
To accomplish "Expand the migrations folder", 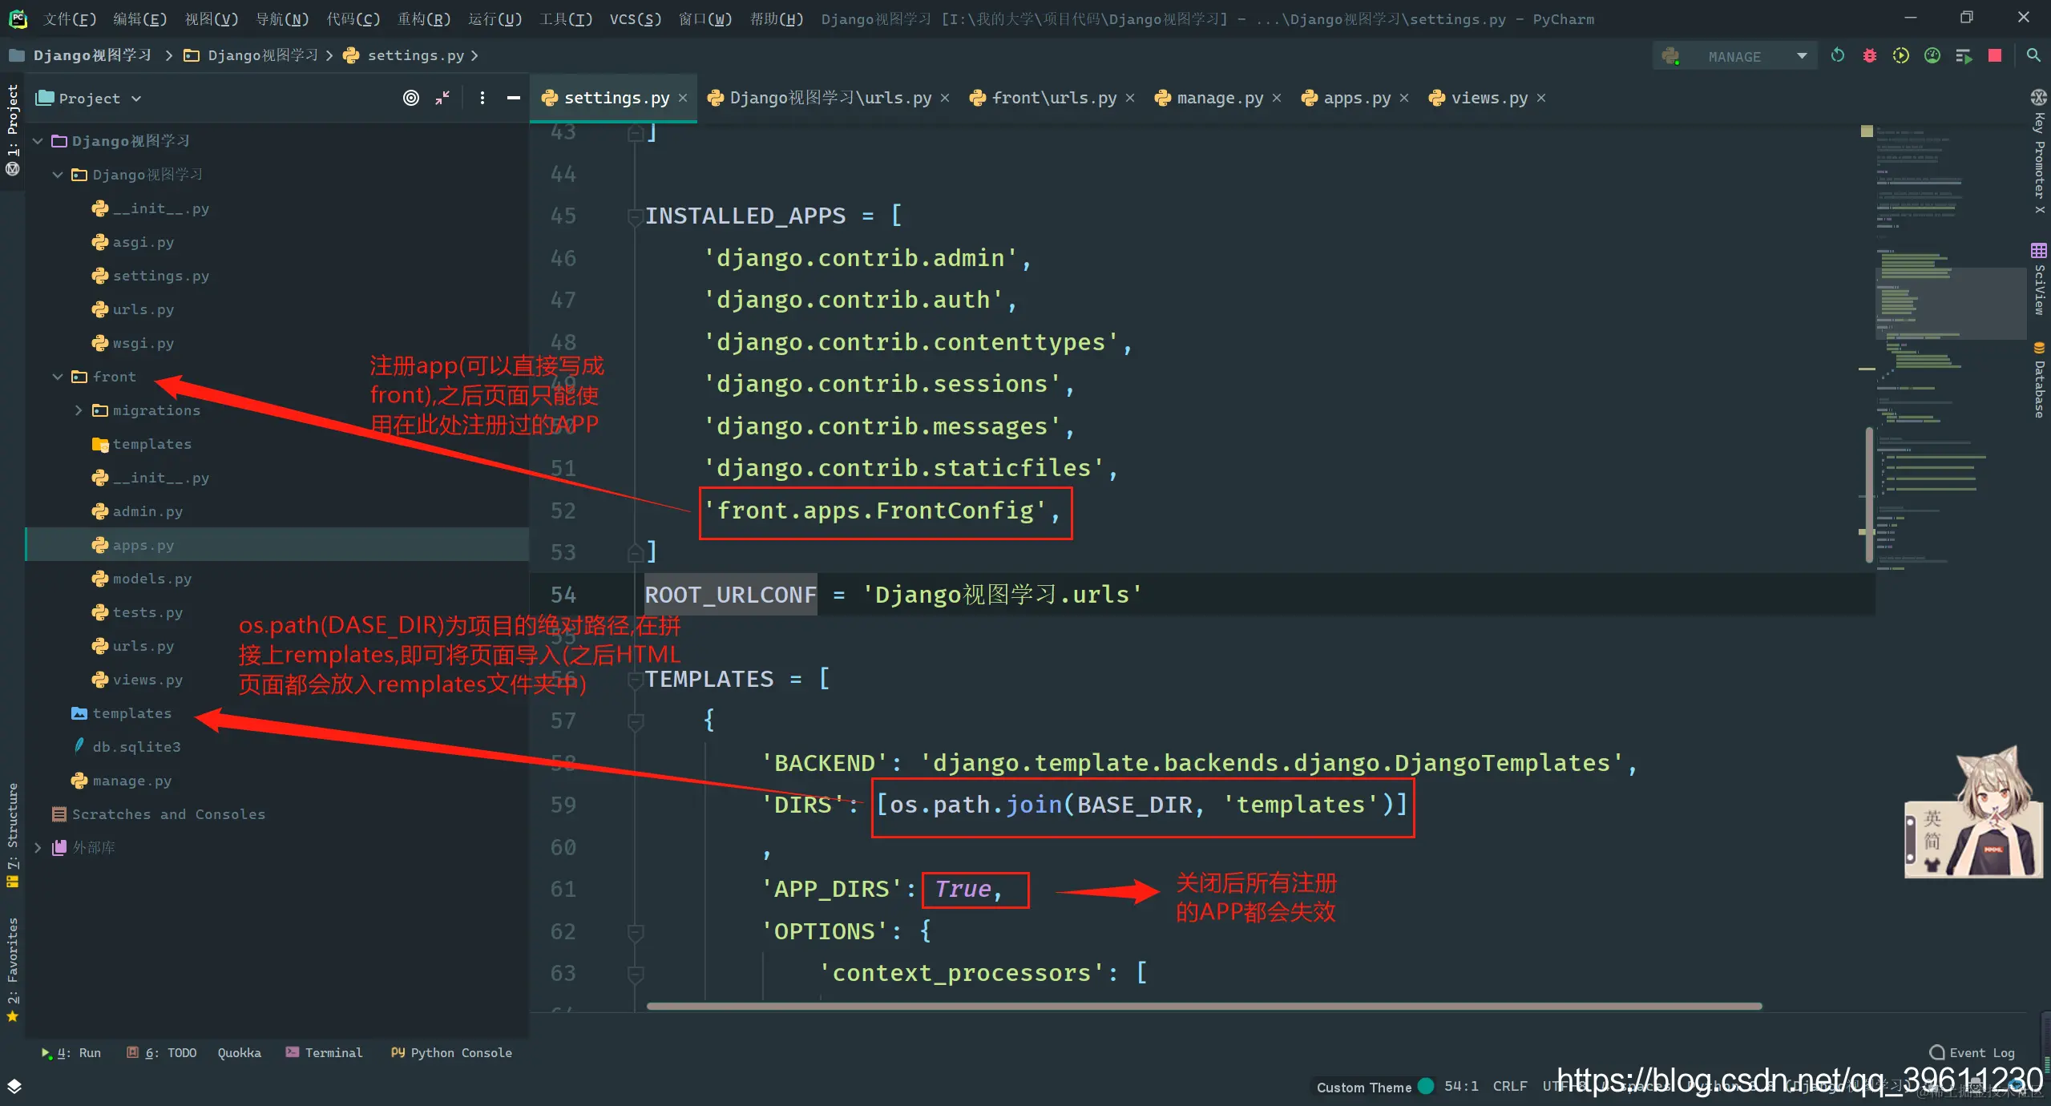I will coord(79,410).
